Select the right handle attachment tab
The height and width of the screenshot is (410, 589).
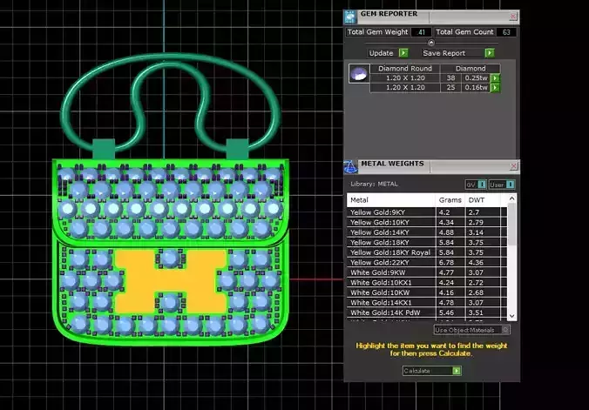(x=237, y=149)
